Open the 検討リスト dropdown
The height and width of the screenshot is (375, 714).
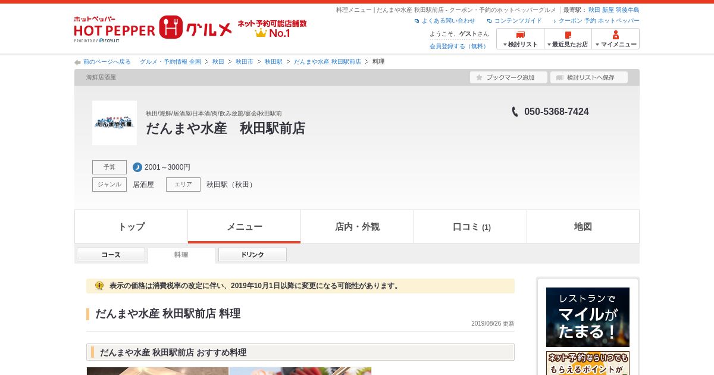click(520, 39)
